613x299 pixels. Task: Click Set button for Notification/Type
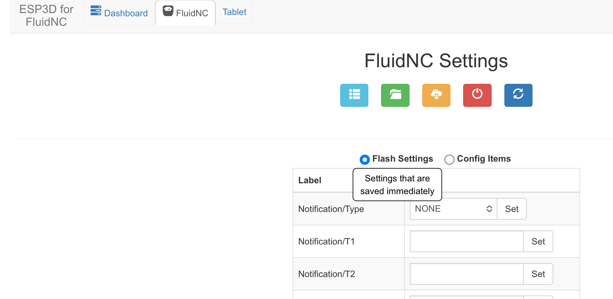[x=511, y=209]
